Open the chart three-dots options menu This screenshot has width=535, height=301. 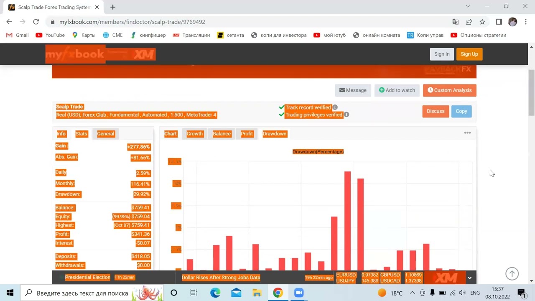click(467, 133)
